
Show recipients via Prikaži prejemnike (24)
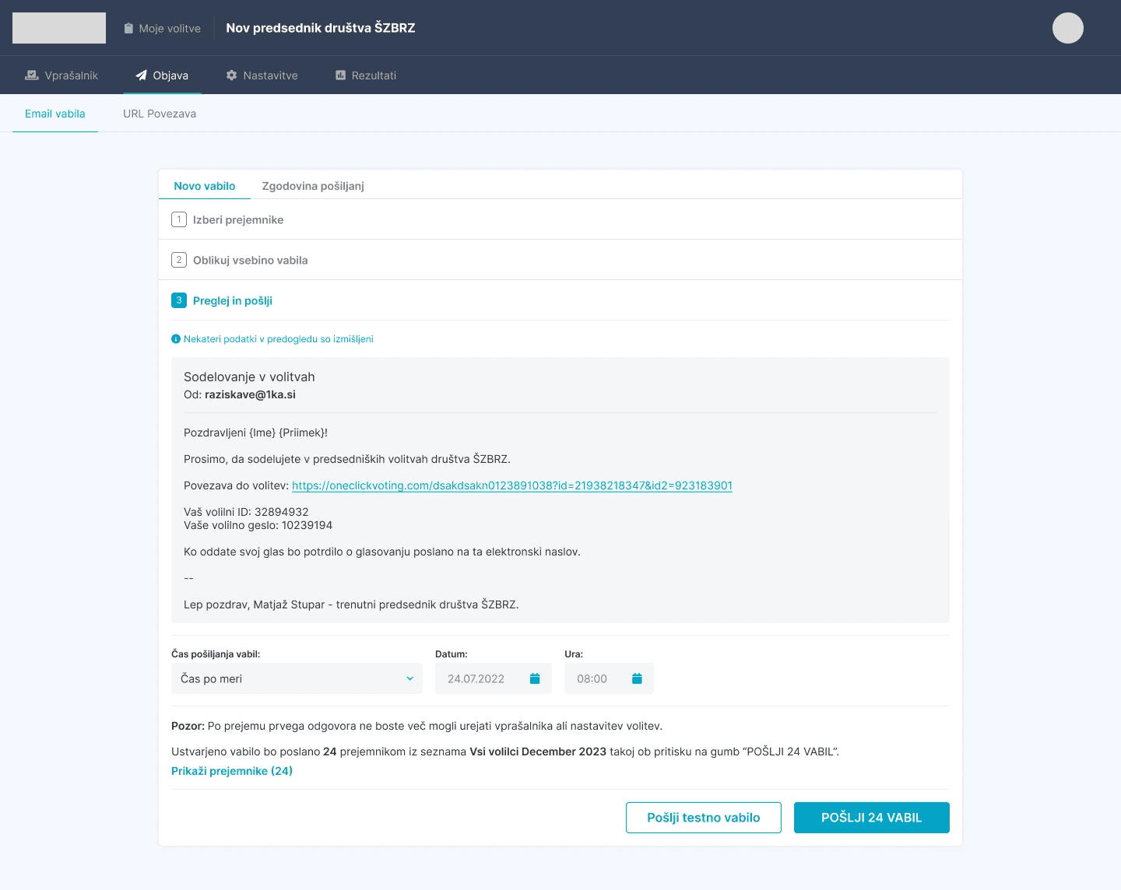232,770
